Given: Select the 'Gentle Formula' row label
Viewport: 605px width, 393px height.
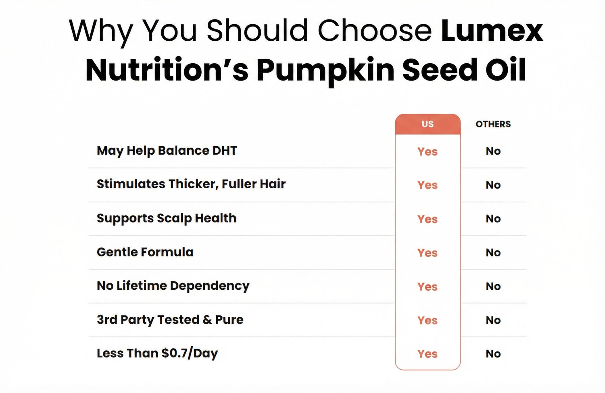Looking at the screenshot, I should pos(145,252).
